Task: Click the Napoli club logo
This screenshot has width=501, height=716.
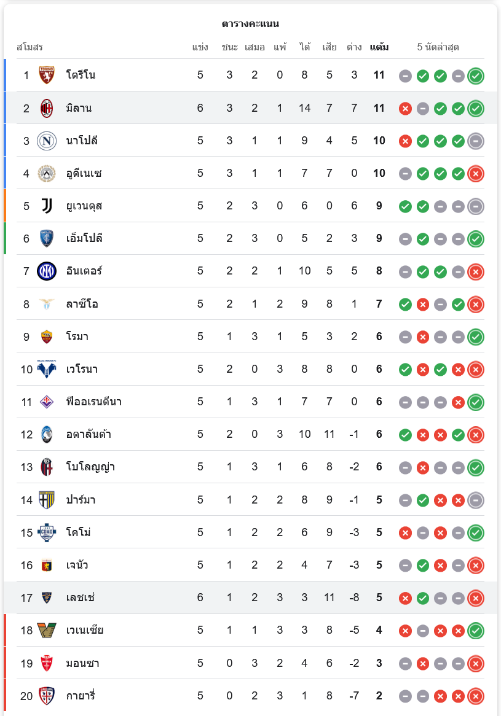Action: pyautogui.click(x=47, y=141)
